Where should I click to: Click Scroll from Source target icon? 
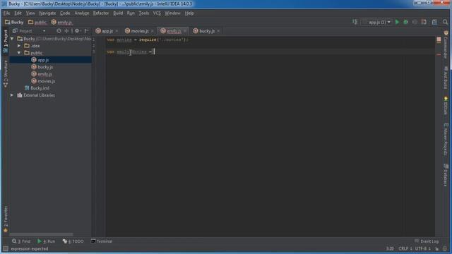pyautogui.click(x=59, y=31)
